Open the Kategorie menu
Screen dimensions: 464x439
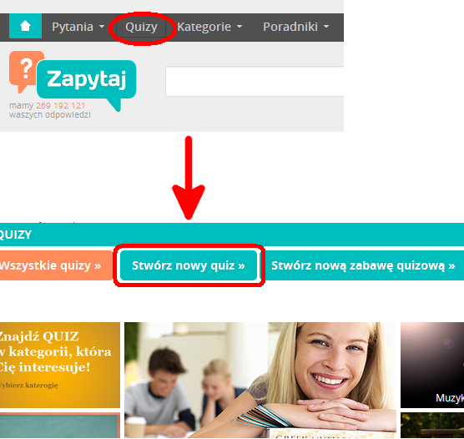204,27
